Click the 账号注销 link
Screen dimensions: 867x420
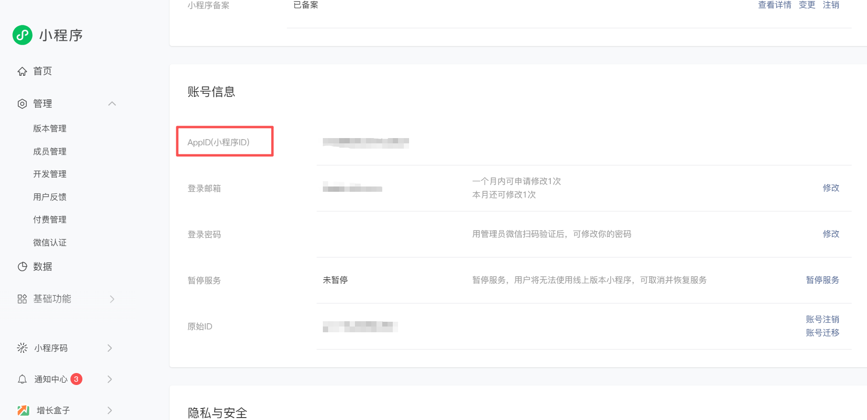(822, 319)
